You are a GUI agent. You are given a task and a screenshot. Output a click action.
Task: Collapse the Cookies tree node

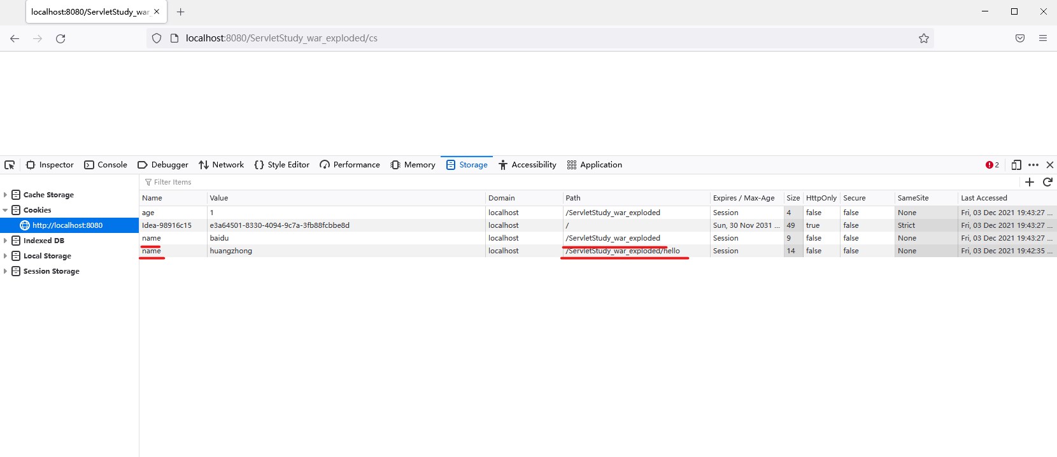5,210
